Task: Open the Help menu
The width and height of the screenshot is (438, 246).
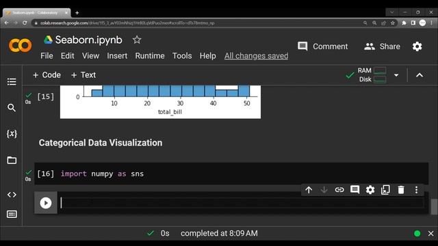Action: click(207, 56)
